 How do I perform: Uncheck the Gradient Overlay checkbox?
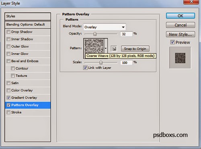coord(8,98)
